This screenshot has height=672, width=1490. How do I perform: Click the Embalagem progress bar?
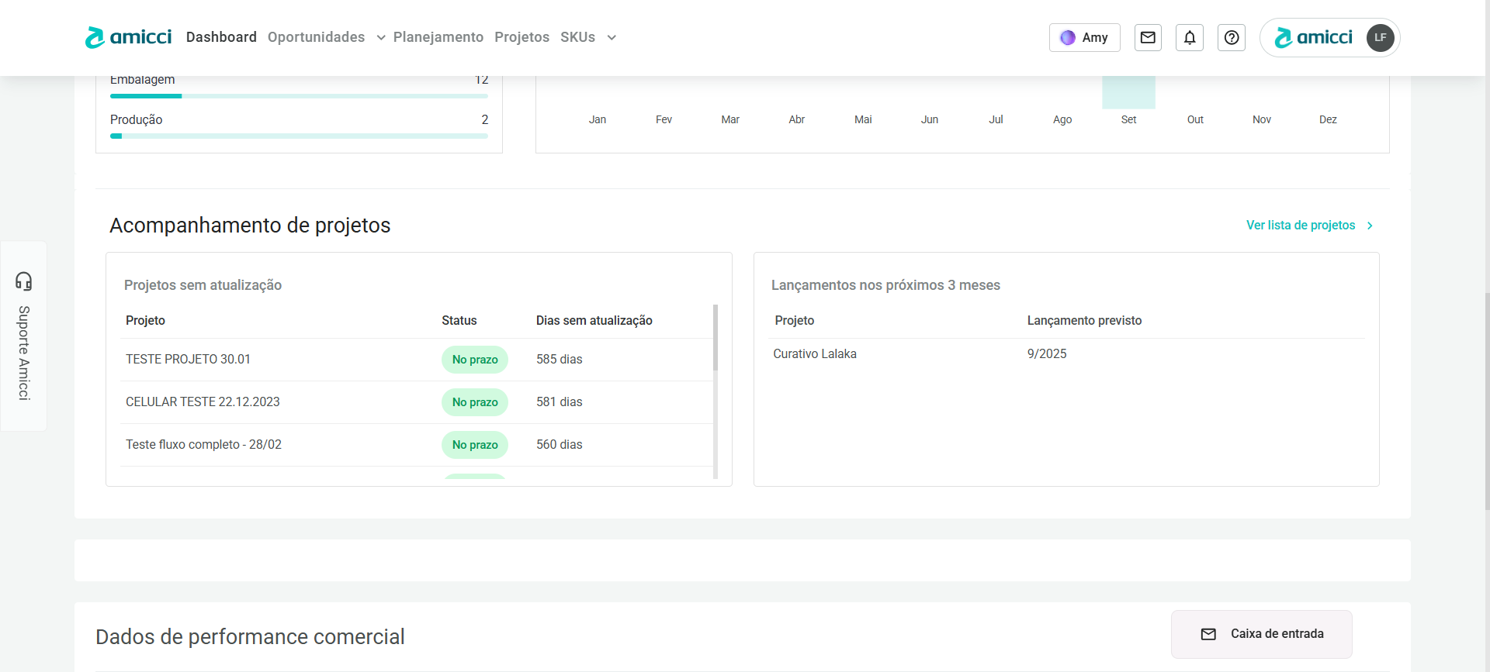click(x=299, y=96)
